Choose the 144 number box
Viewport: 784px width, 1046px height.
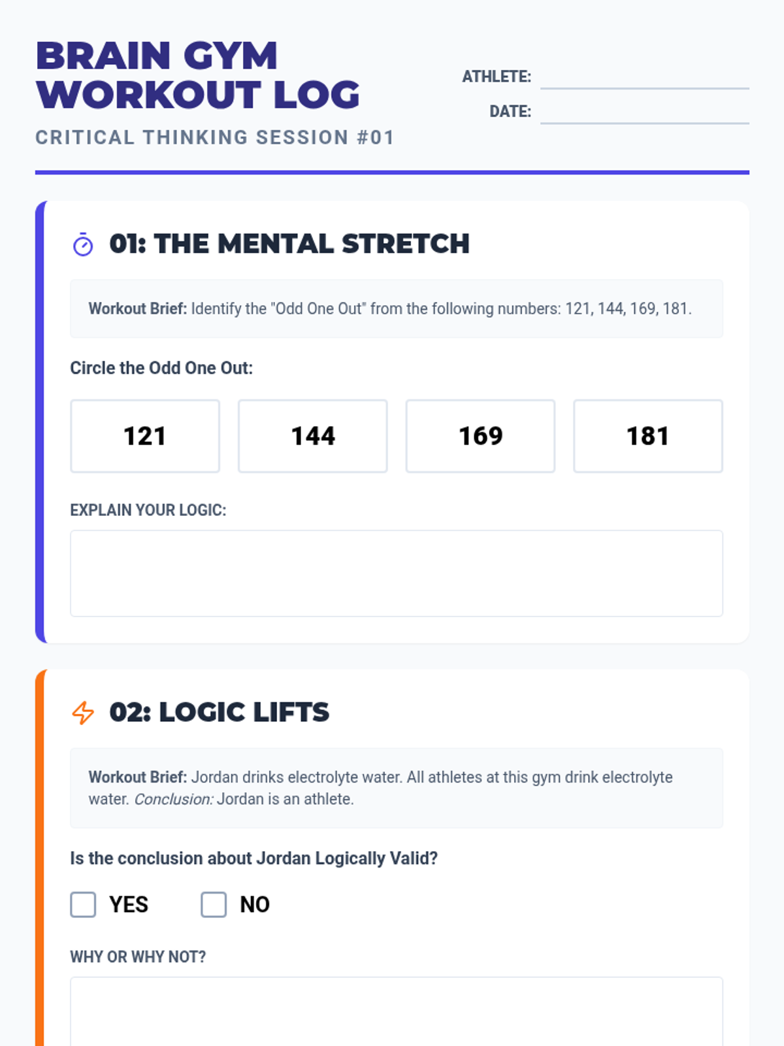click(x=312, y=436)
